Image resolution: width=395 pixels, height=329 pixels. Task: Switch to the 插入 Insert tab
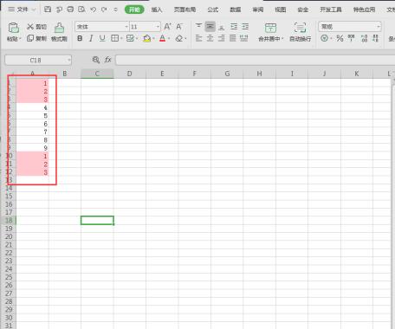[157, 10]
